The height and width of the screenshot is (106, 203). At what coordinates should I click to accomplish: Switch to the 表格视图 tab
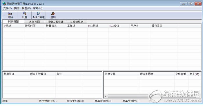[35, 22]
